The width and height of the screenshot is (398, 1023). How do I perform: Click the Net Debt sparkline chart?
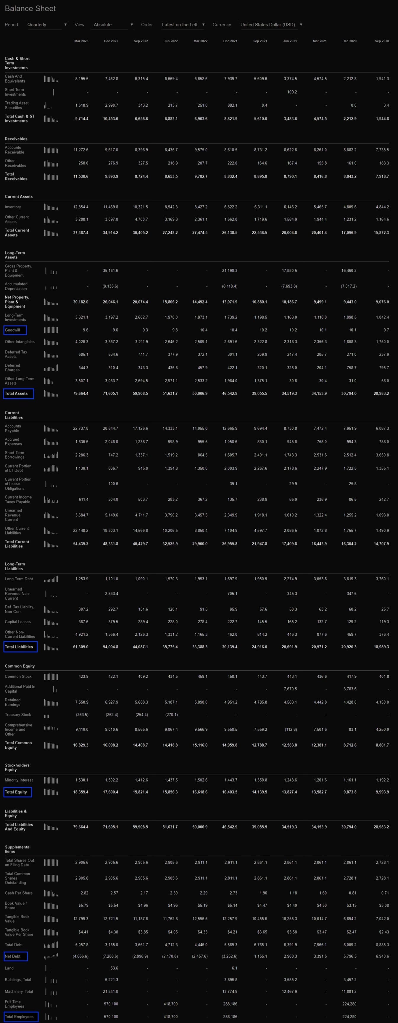pyautogui.click(x=51, y=956)
